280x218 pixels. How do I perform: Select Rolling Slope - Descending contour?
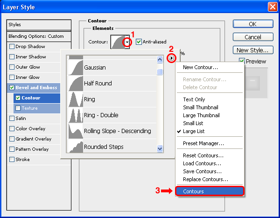pos(117,131)
